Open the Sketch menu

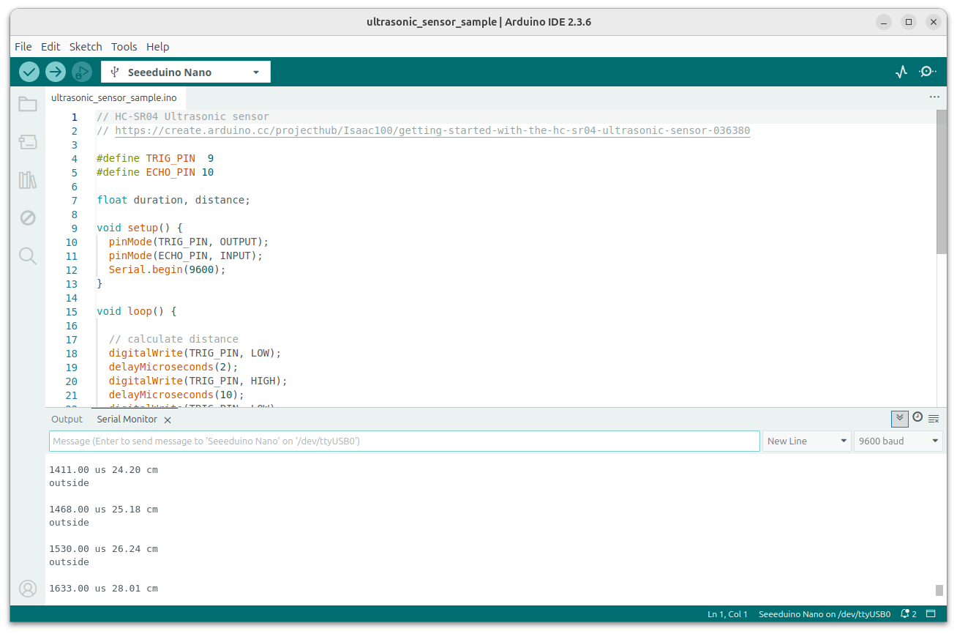pyautogui.click(x=86, y=46)
